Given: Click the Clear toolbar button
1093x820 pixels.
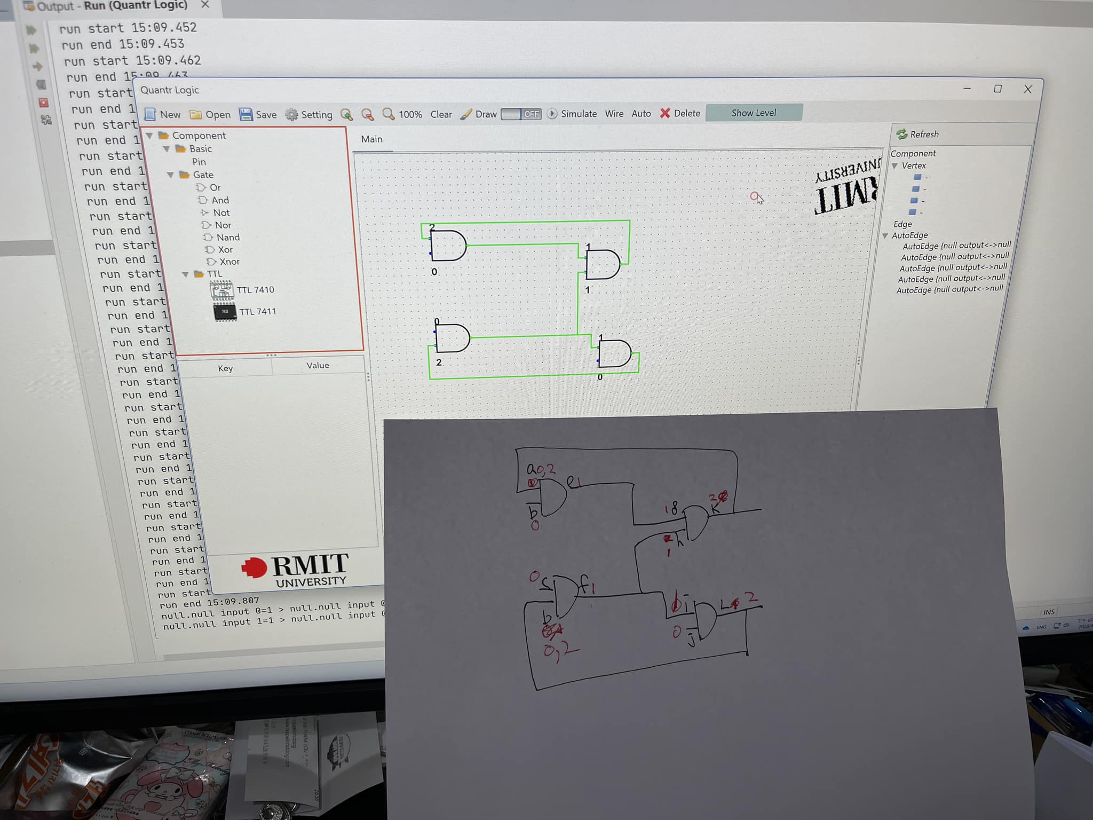Looking at the screenshot, I should [441, 114].
